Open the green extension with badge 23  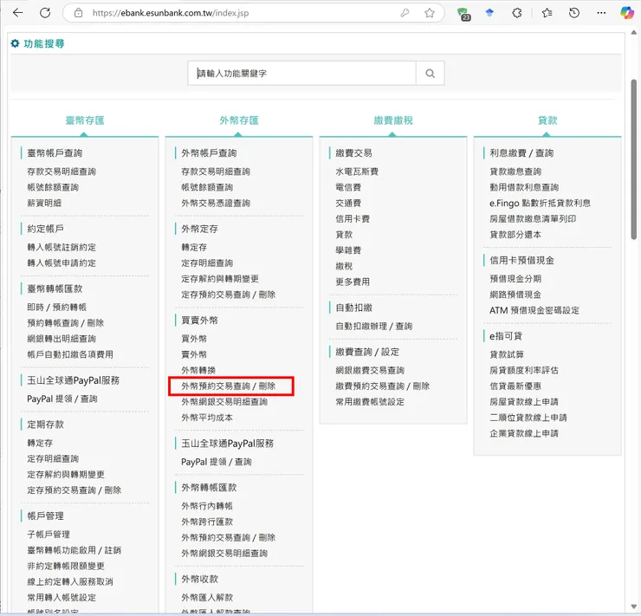click(x=463, y=14)
